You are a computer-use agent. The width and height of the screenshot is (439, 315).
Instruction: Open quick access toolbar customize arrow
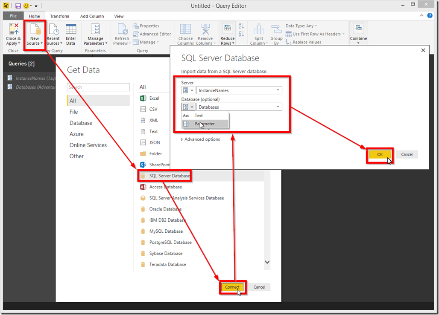tap(36, 6)
